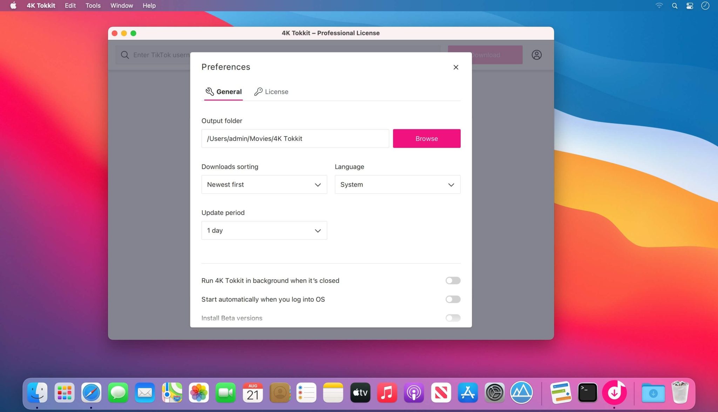Image resolution: width=718 pixels, height=412 pixels.
Task: Click the search icon in main window
Action: coord(125,54)
